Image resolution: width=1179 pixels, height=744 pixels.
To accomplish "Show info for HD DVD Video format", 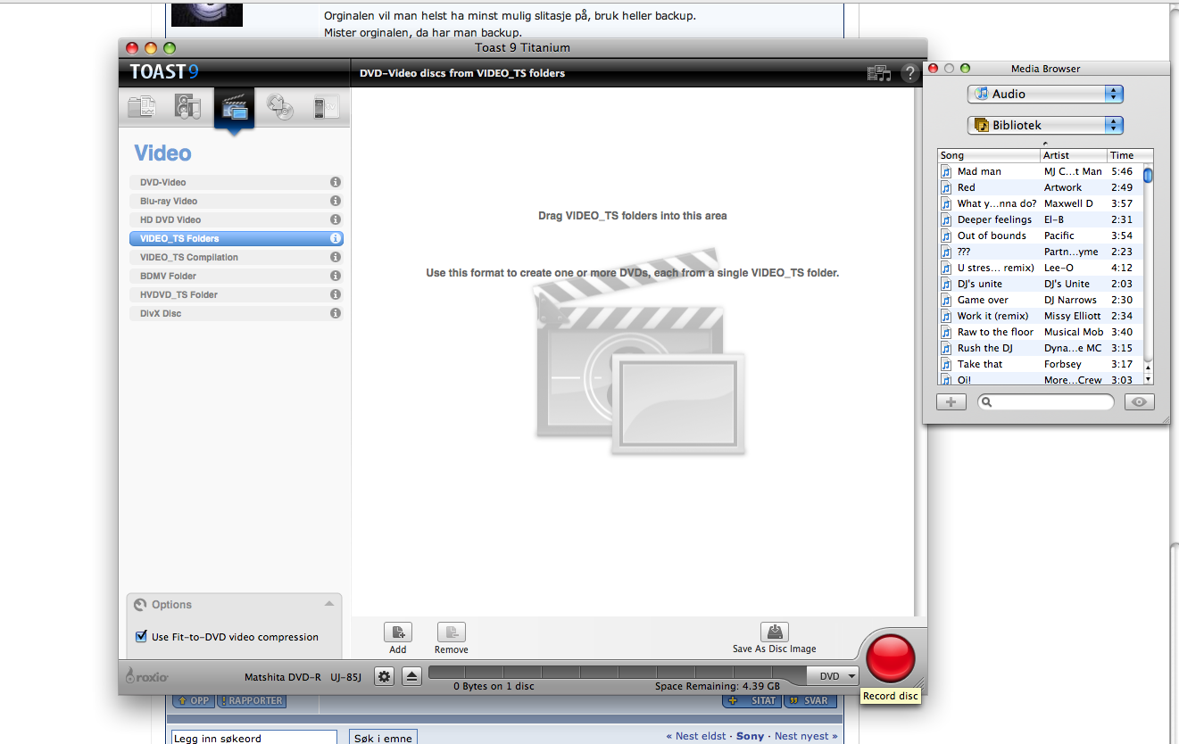I will tap(336, 219).
